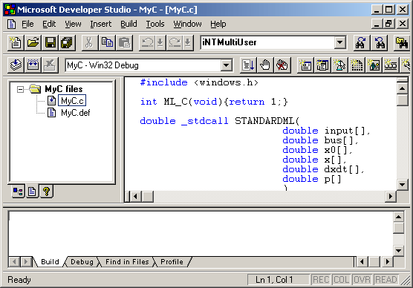This screenshot has width=413, height=288.
Task: Click the output tabs scroll left arrow
Action: (x=15, y=262)
